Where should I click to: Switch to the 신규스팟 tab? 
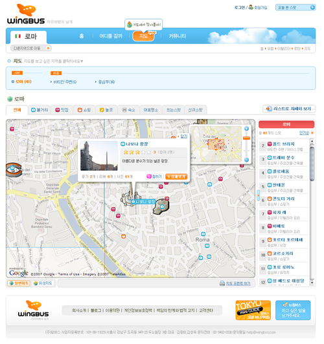(x=196, y=110)
